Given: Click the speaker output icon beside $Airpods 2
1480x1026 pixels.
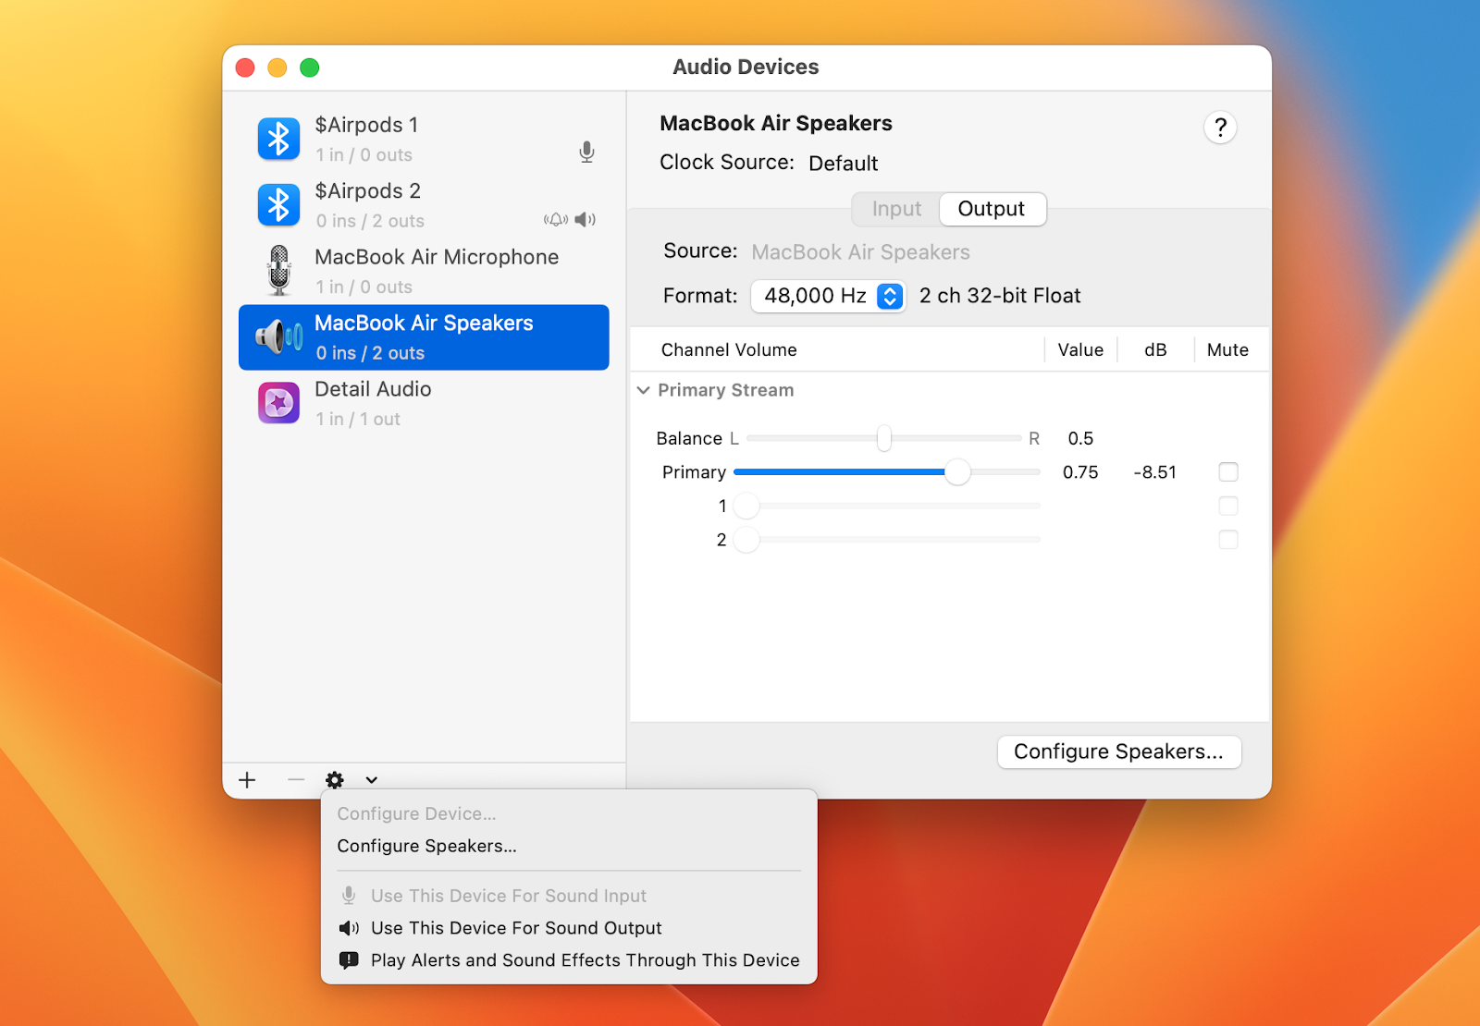Looking at the screenshot, I should [584, 220].
